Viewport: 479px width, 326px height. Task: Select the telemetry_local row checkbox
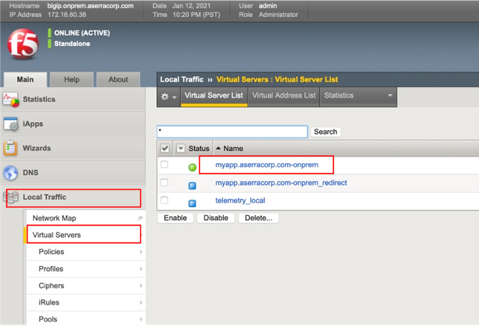[x=164, y=200]
